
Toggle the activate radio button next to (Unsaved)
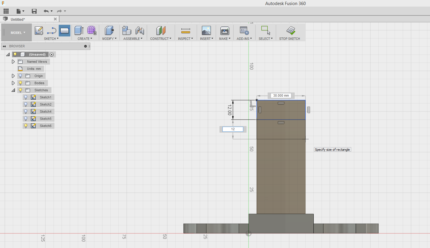tap(52, 54)
